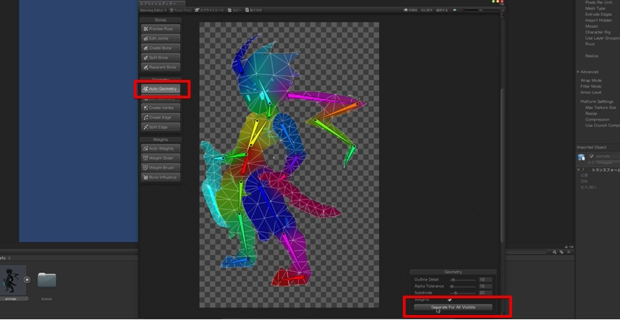Click the Extrude Edges label
The image size is (620, 320).
pyautogui.click(x=598, y=14)
